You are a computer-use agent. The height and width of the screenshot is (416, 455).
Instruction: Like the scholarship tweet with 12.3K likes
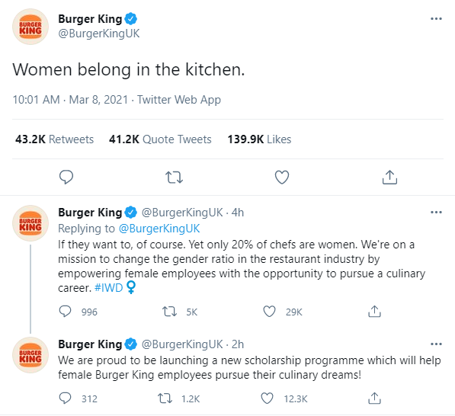(267, 398)
